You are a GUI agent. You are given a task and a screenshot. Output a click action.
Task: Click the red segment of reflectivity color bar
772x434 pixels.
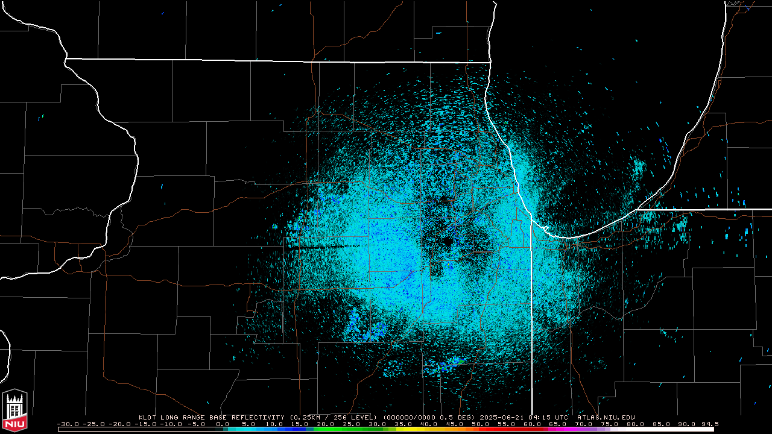tap(510, 429)
